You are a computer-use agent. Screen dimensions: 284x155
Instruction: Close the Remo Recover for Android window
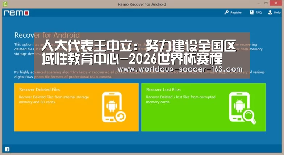pyautogui.click(x=276, y=3)
